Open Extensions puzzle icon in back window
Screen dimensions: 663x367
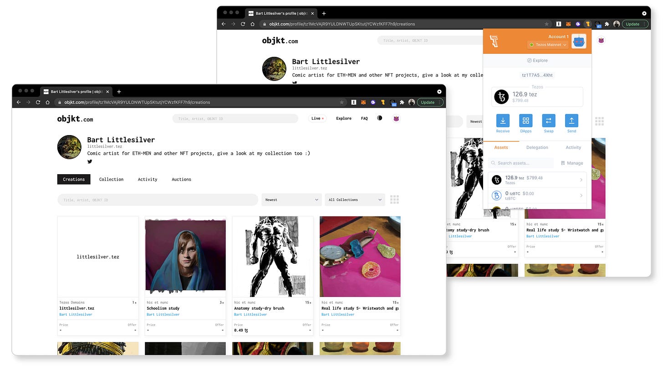pyautogui.click(x=607, y=24)
